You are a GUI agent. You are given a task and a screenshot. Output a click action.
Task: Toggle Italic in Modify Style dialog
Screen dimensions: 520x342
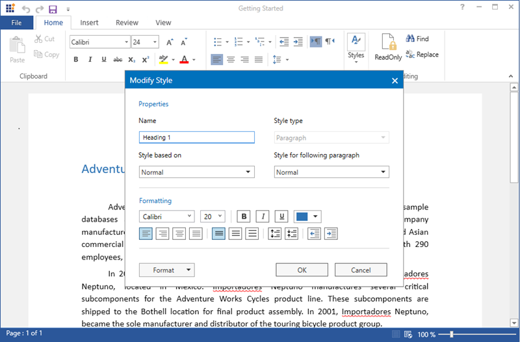click(263, 217)
